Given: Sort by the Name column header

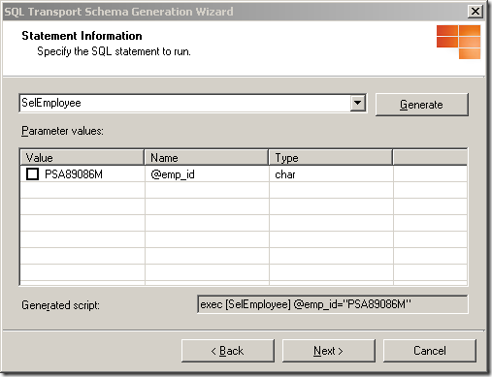Looking at the screenshot, I should pyautogui.click(x=207, y=158).
